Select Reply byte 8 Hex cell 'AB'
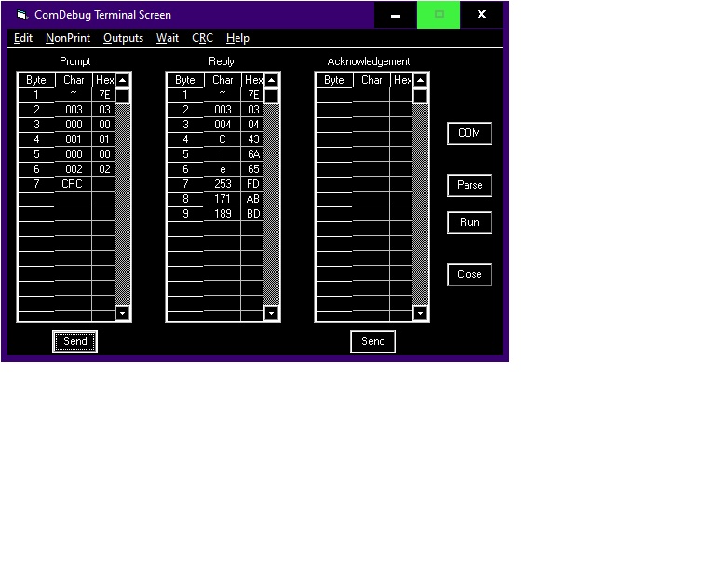 pos(252,198)
